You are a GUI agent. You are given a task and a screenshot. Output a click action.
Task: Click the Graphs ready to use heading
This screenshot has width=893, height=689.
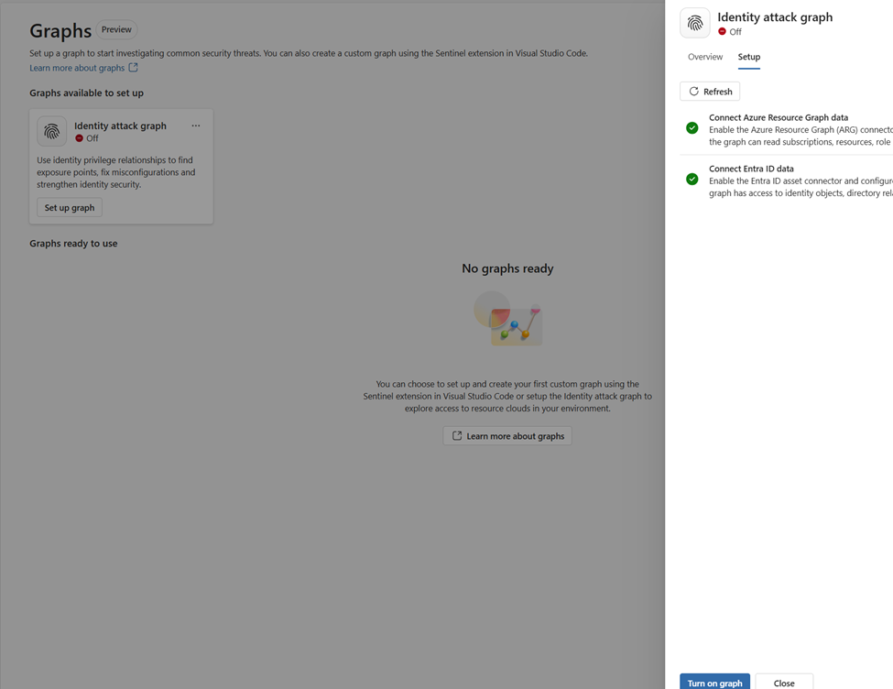tap(73, 244)
